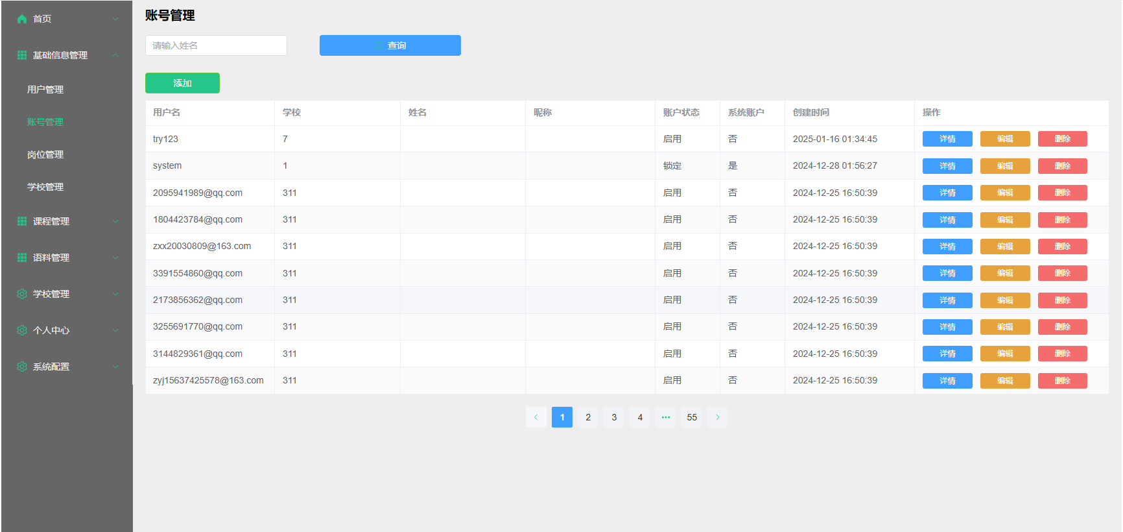The image size is (1123, 532).
Task: Click the 添加 button
Action: (x=182, y=83)
